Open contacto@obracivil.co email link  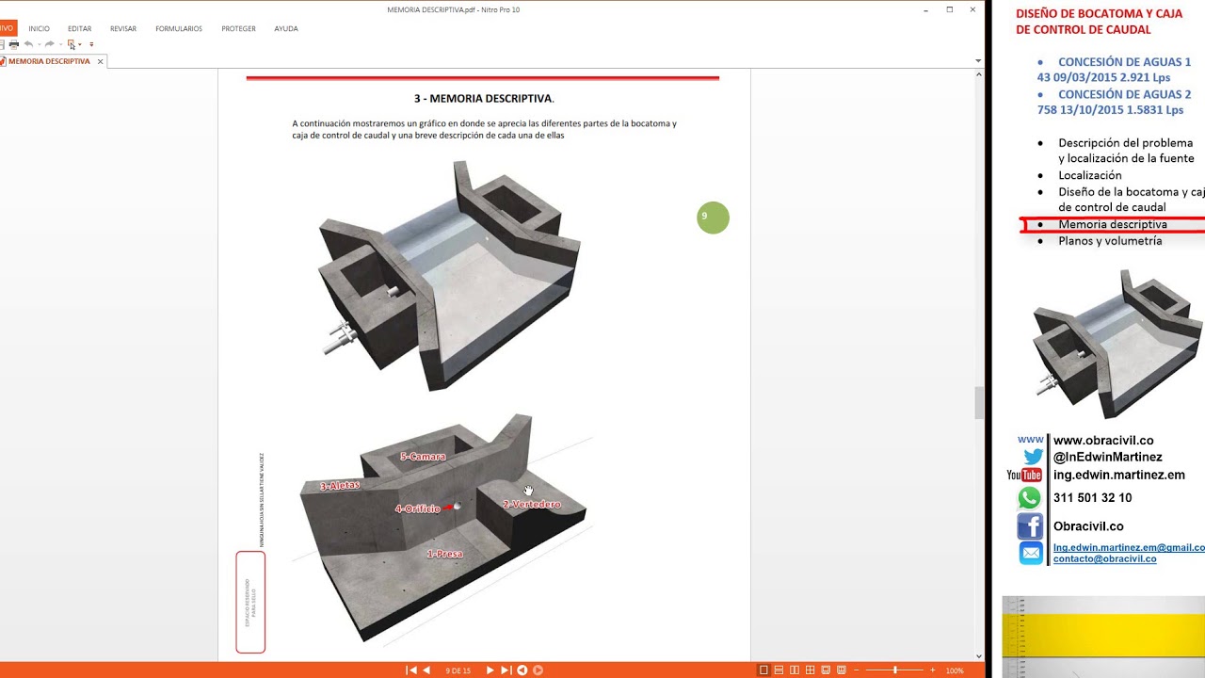1104,558
